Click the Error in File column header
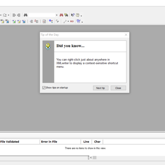The height and width of the screenshot is (165, 165). click(60, 142)
